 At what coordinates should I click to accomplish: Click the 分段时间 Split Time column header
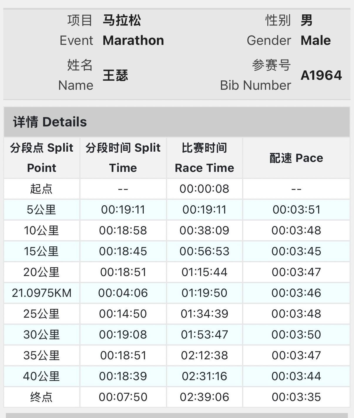123,158
